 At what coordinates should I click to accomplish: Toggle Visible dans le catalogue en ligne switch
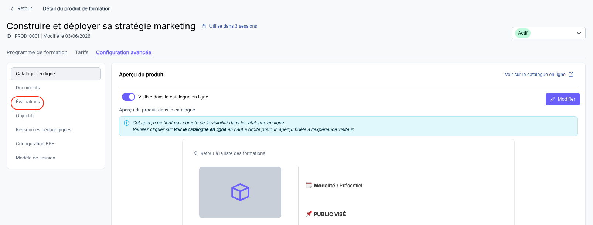(129, 97)
